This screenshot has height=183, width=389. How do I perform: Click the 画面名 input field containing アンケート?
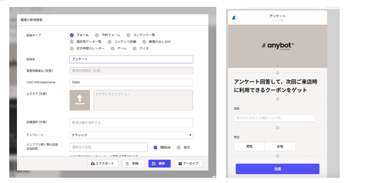(x=131, y=59)
